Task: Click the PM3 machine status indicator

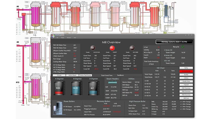Action: (132, 48)
